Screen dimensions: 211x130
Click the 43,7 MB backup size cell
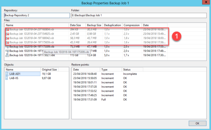tap(92, 38)
